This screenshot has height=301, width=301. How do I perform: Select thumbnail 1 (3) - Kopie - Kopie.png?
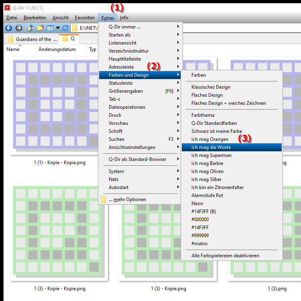click(59, 232)
